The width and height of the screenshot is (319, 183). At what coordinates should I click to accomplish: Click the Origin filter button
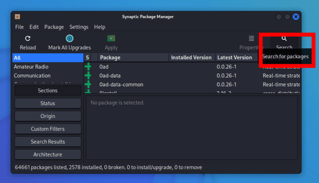(48, 116)
